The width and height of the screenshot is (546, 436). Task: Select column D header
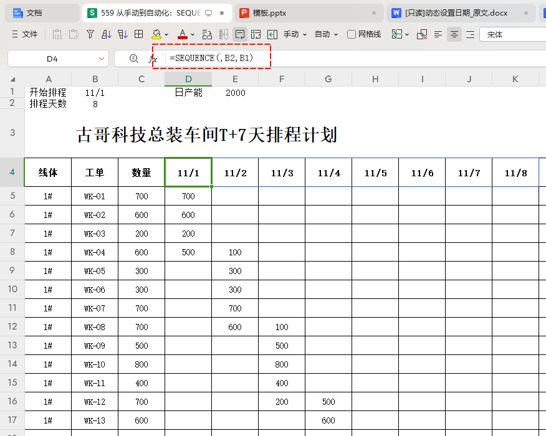(x=188, y=79)
